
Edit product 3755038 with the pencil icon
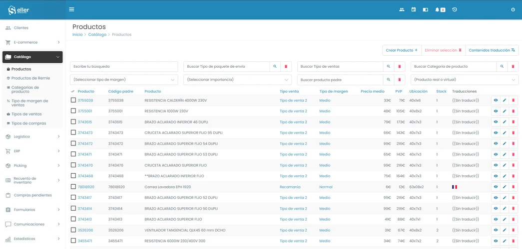(505, 101)
